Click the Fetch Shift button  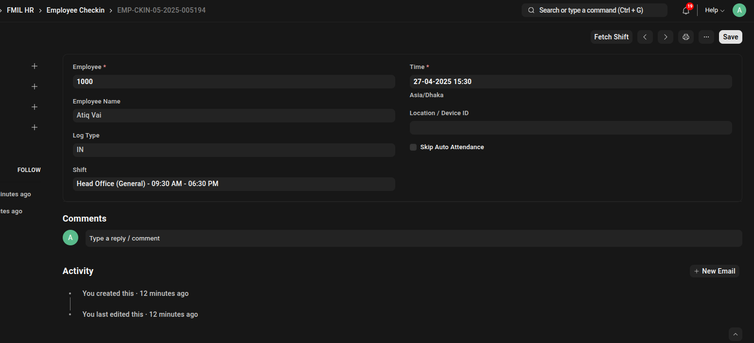[611, 37]
